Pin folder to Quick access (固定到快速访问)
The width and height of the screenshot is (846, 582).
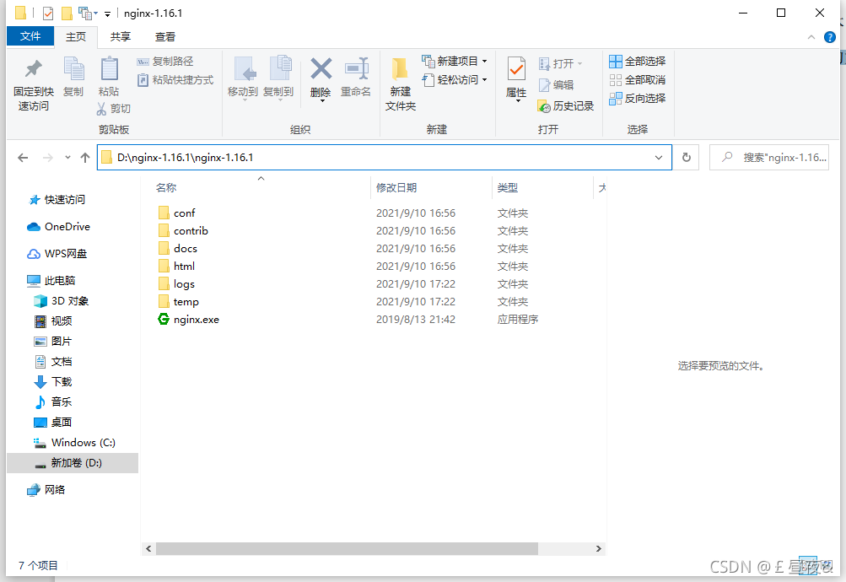34,84
